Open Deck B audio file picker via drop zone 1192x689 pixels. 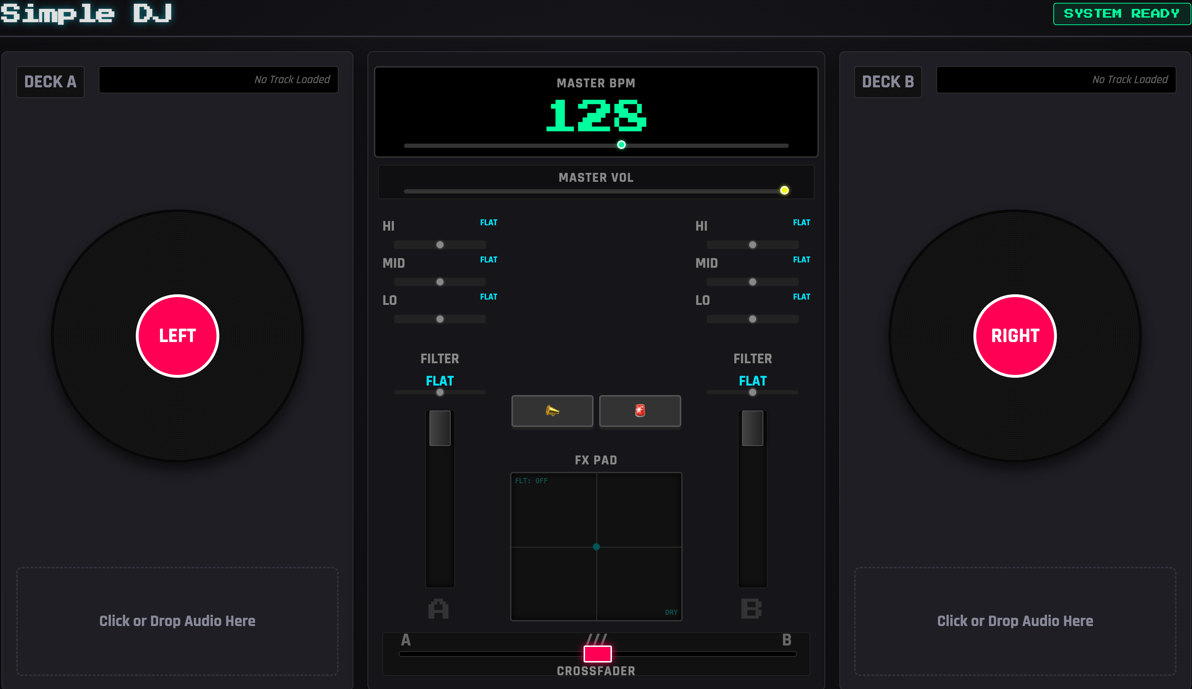[1015, 621]
